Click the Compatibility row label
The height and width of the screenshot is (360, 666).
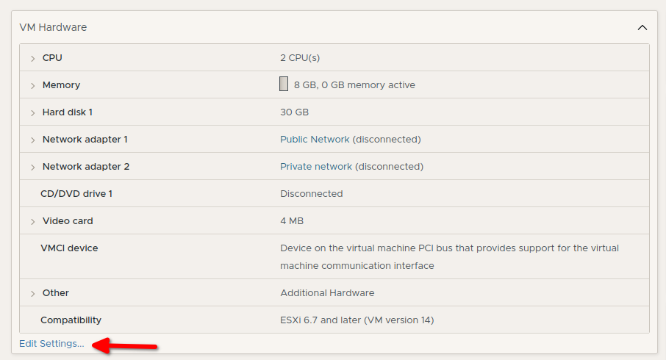click(x=71, y=320)
